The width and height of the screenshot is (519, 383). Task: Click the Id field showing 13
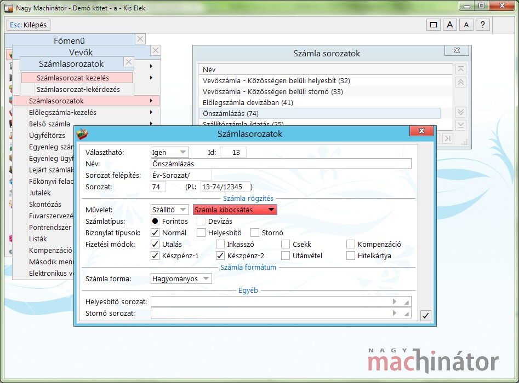coord(233,152)
